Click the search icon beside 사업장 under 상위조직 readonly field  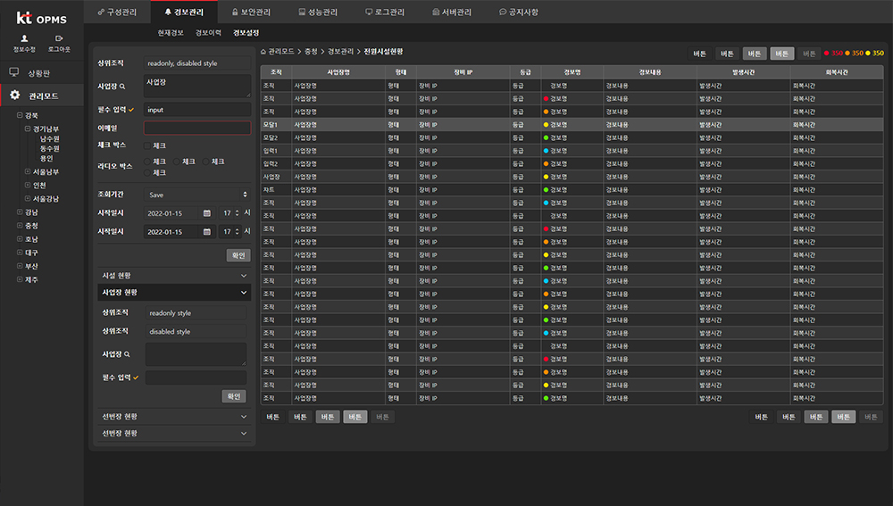coord(122,87)
